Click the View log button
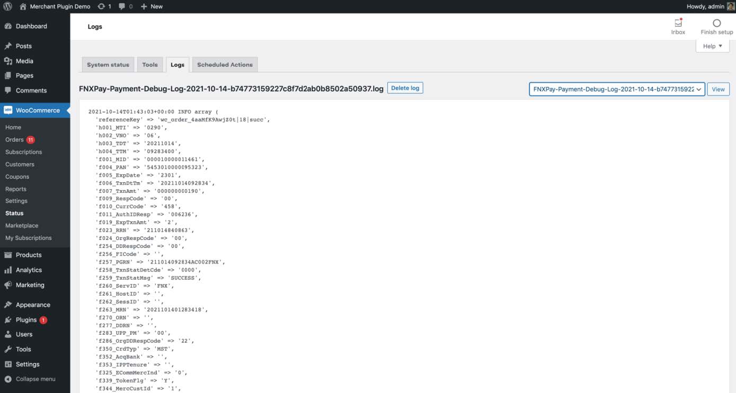This screenshot has height=393, width=736. pyautogui.click(x=718, y=90)
